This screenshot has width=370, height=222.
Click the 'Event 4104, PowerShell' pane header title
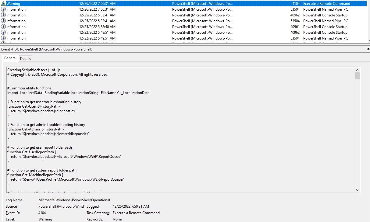point(47,49)
